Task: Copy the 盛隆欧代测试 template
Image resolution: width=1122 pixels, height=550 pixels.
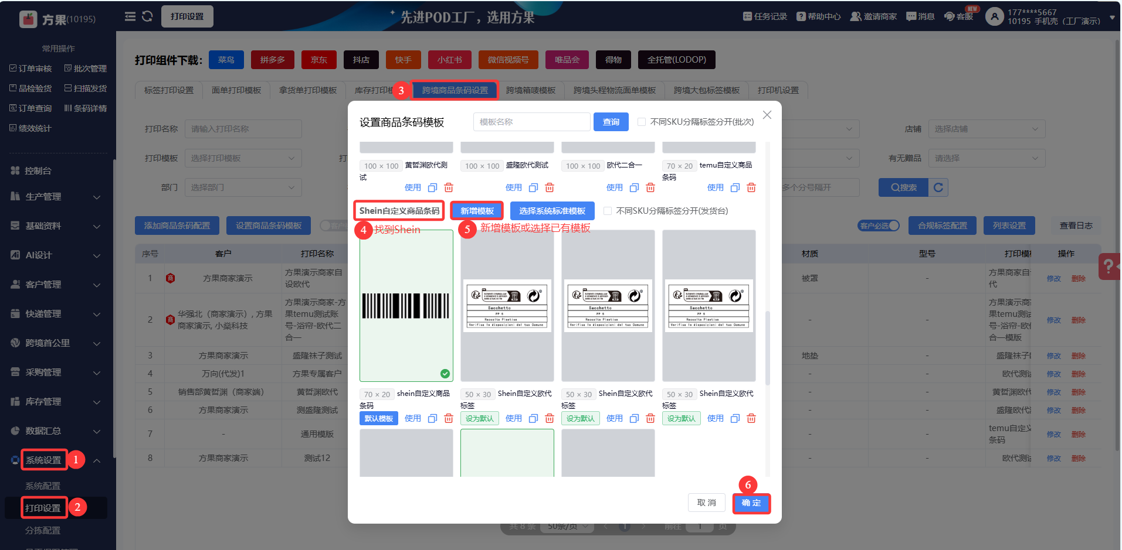Action: click(x=533, y=187)
